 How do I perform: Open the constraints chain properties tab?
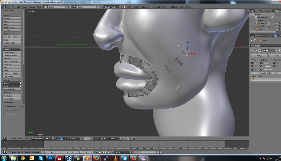[x=272, y=36]
